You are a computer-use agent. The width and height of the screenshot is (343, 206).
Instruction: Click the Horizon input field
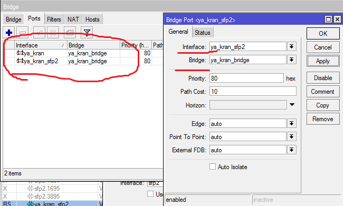pos(248,105)
